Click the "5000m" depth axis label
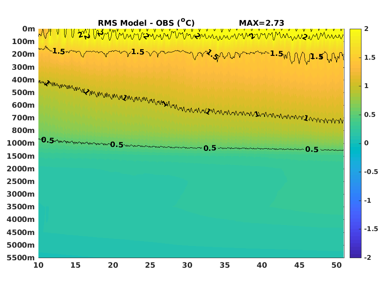The width and height of the screenshot is (382, 286). coord(21,245)
